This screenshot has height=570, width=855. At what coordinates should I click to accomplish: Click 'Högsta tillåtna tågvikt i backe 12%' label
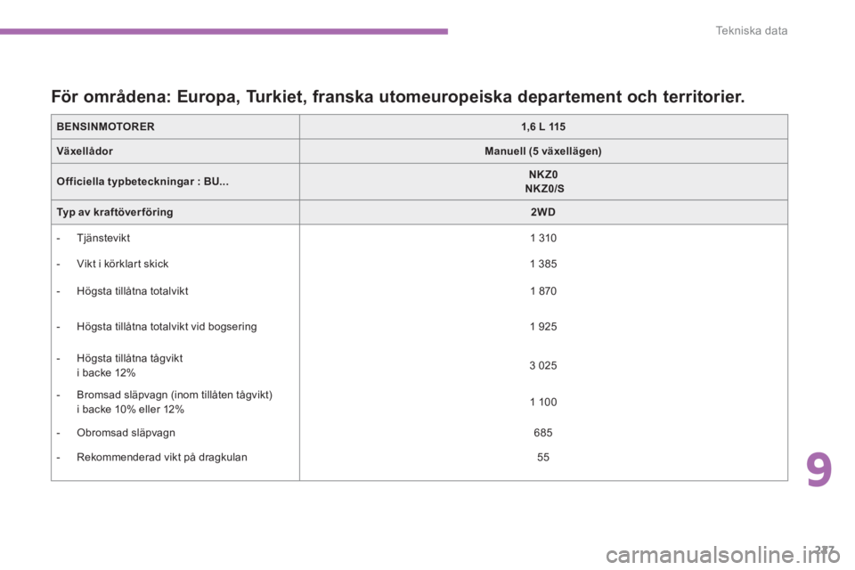pos(129,365)
